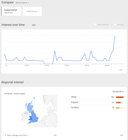The image size is (128, 140).
Task: Open the help icon beside Interest over time
Action: (x=28, y=25)
